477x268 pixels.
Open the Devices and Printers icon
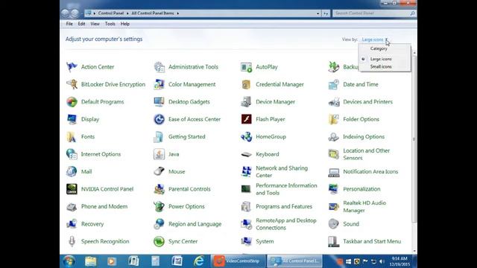334,102
